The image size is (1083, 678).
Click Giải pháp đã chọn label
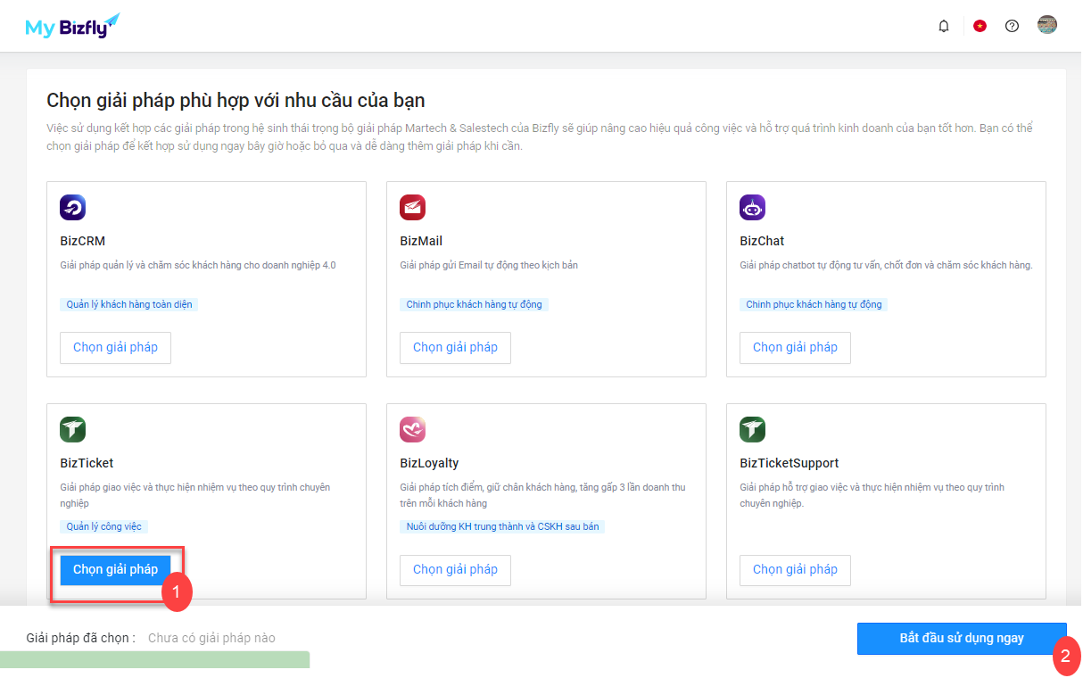click(x=81, y=638)
